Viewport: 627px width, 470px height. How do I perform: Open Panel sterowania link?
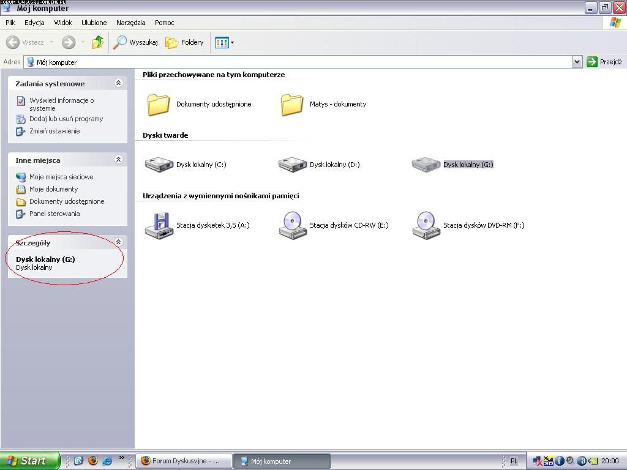pyautogui.click(x=54, y=214)
